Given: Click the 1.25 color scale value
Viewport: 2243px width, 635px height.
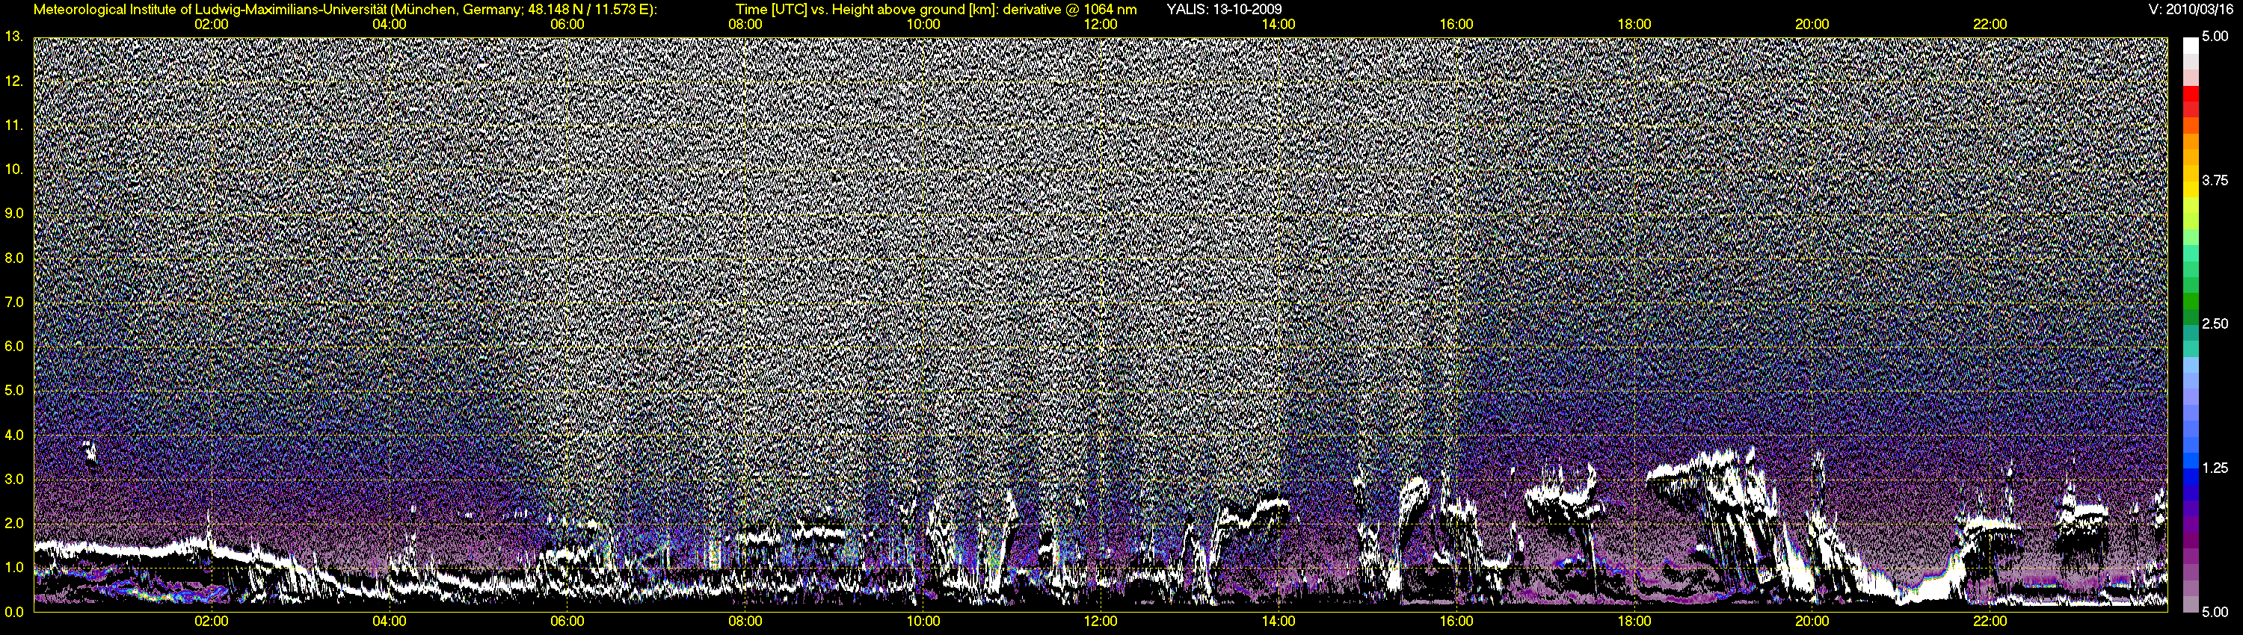Looking at the screenshot, I should [x=2215, y=468].
